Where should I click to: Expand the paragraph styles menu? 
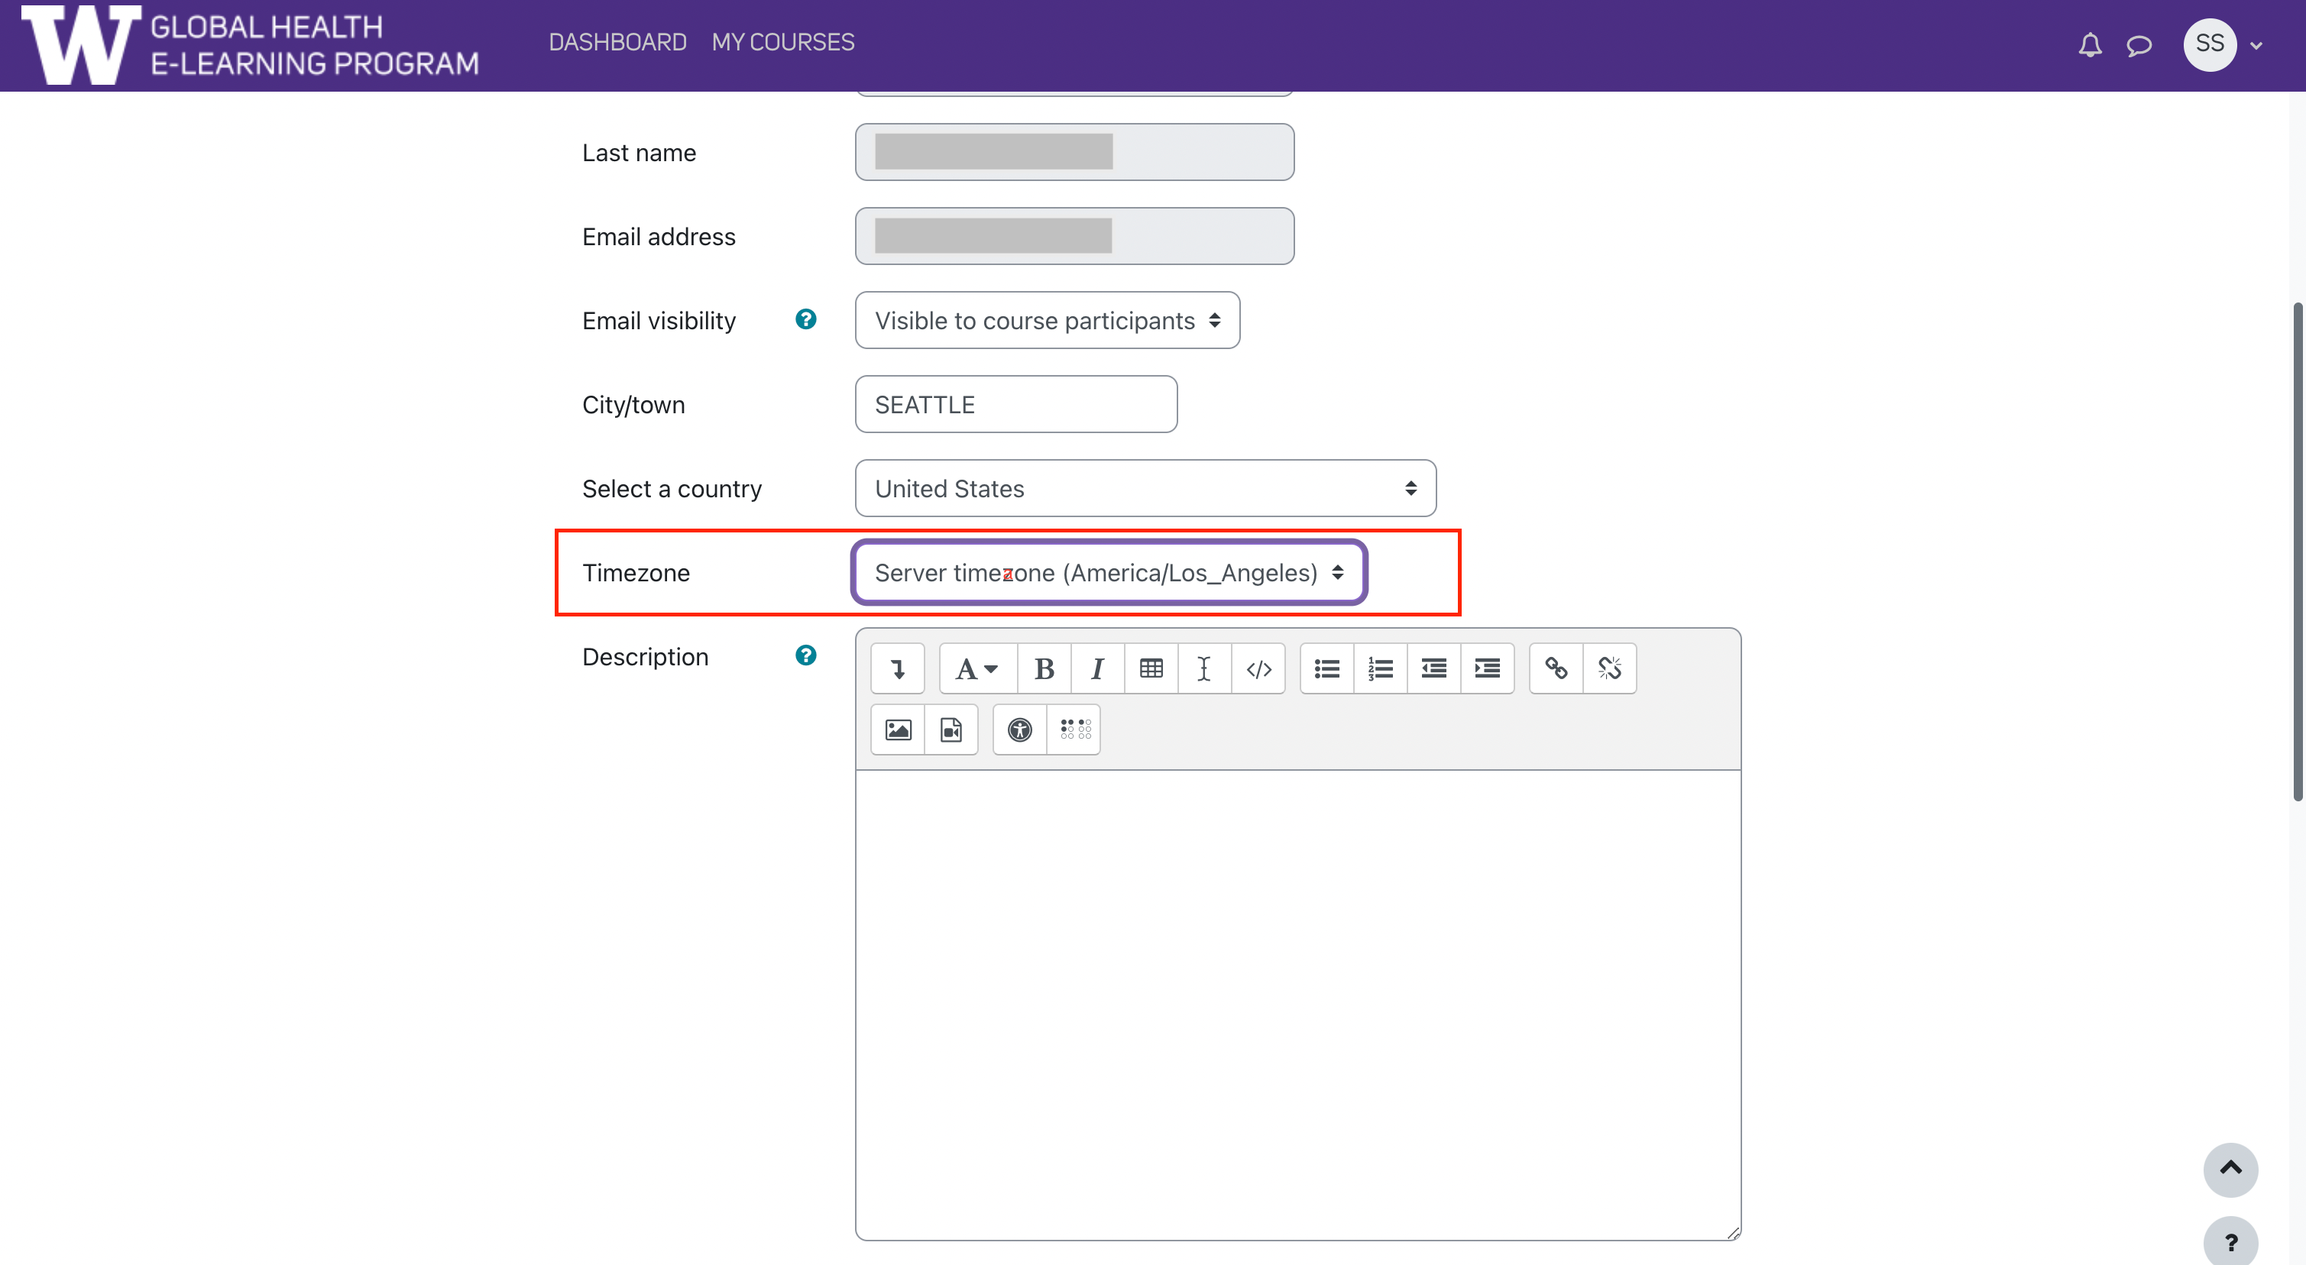click(976, 668)
